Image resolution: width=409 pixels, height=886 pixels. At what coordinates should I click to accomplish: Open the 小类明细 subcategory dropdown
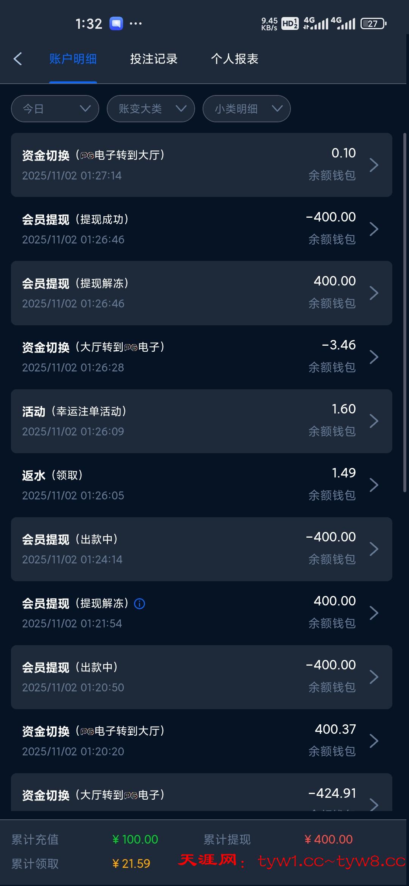tap(247, 109)
